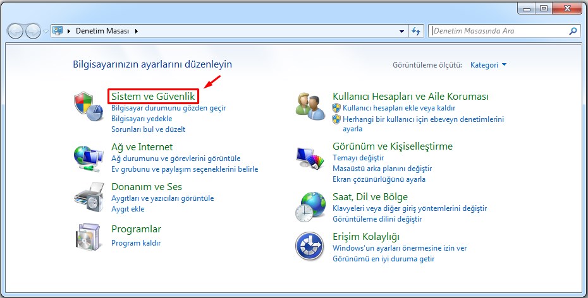
Task: Click the Kullanıcı Hesapları people icon
Action: (x=310, y=105)
